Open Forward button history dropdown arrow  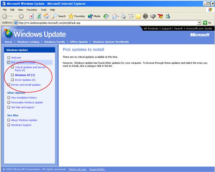[x=26, y=16]
